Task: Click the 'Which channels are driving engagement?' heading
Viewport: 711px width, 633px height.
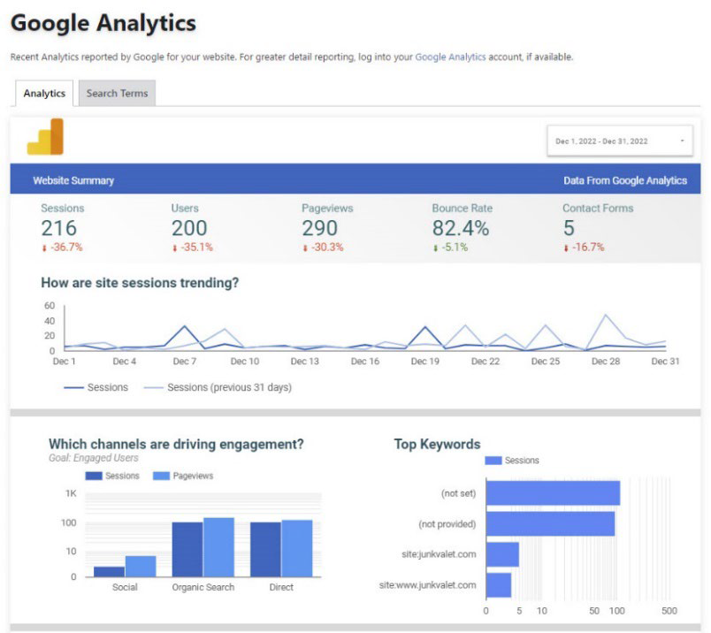Action: click(176, 444)
